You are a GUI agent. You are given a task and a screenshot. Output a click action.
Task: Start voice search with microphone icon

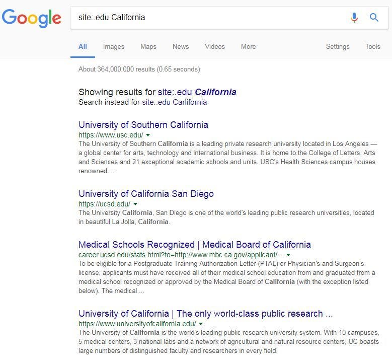click(x=354, y=18)
